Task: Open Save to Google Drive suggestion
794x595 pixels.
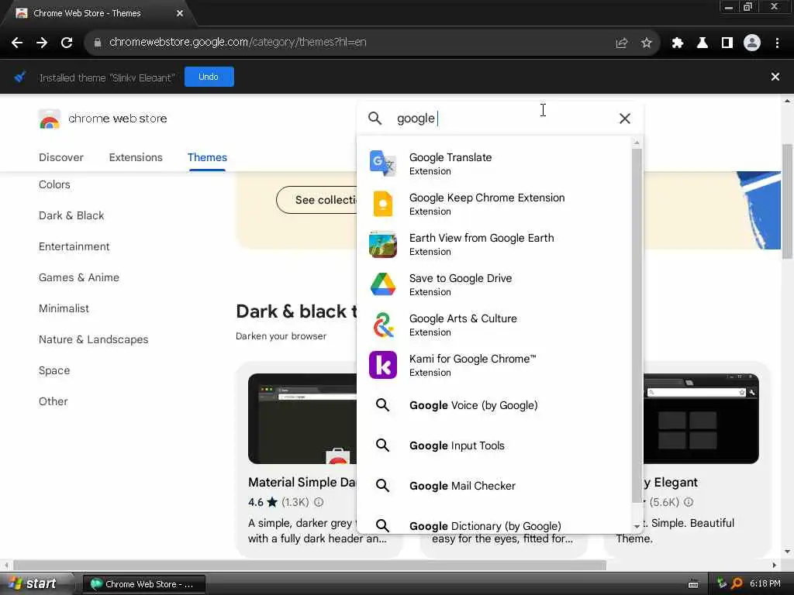Action: pos(494,284)
